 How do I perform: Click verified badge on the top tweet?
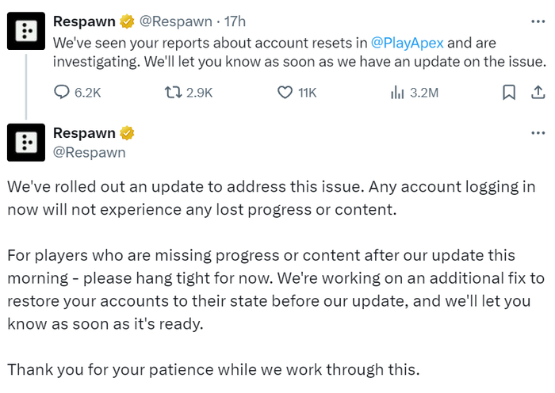(126, 21)
